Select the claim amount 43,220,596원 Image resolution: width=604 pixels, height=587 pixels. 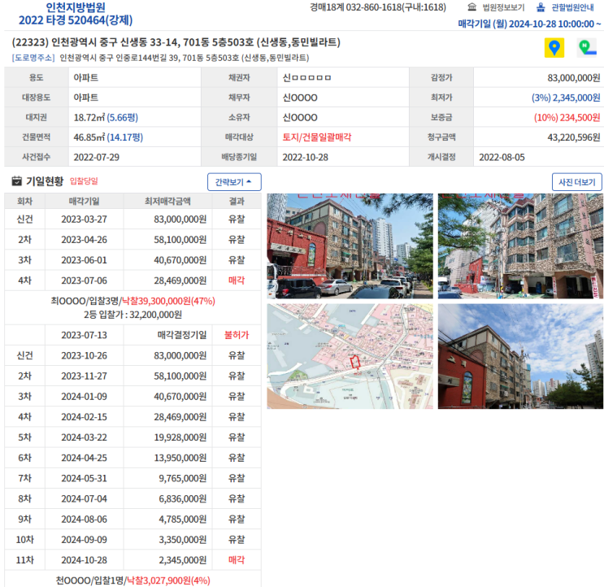(x=574, y=137)
